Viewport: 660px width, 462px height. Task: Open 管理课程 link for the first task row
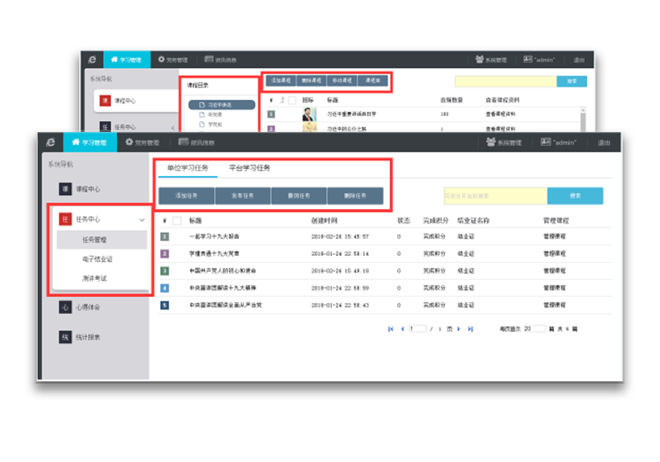point(554,237)
